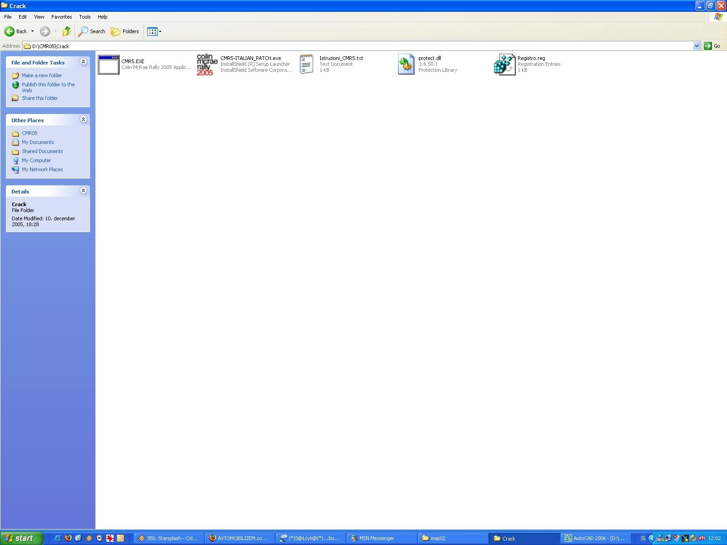
Task: Click the system clock showing 12:02
Action: [714, 538]
